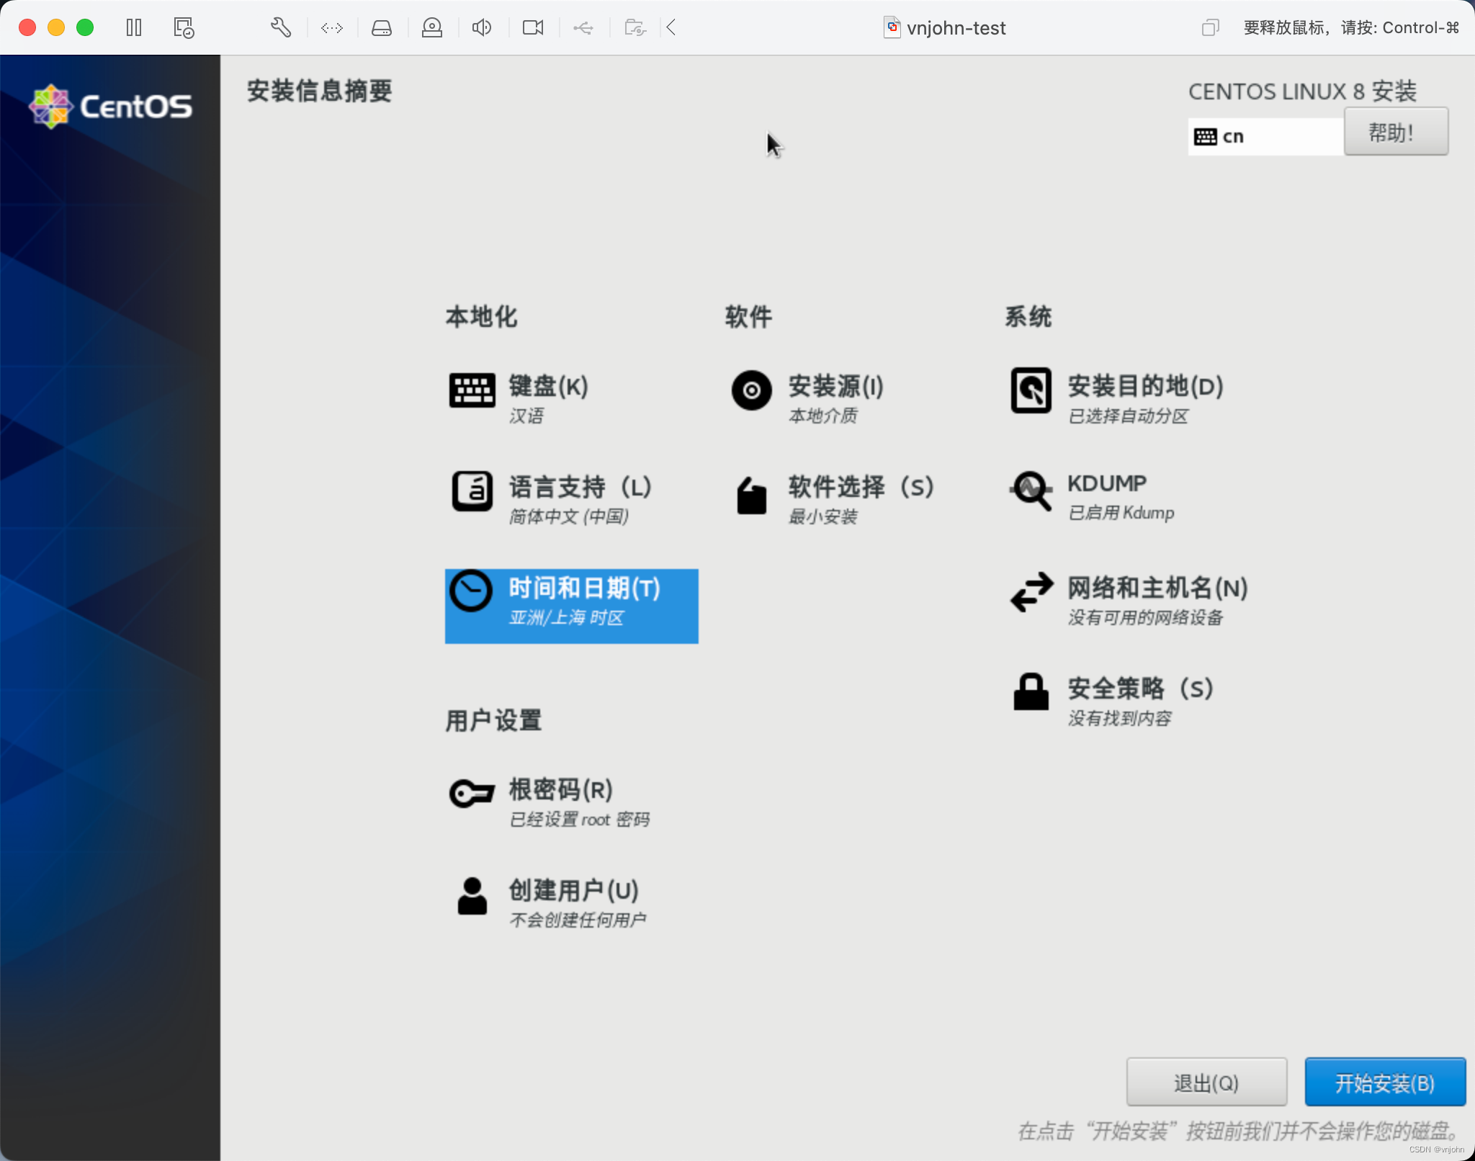Screen dimensions: 1475x1161
Task: Click the USB icon in toolbar
Action: point(583,28)
